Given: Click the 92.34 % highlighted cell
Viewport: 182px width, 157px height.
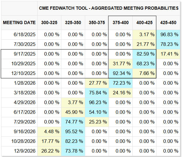Looking at the screenshot, I should [x=121, y=74].
